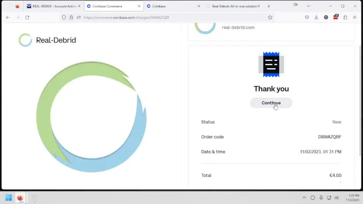This screenshot has width=363, height=204.
Task: Open the red extension with badge
Action: coord(336,17)
